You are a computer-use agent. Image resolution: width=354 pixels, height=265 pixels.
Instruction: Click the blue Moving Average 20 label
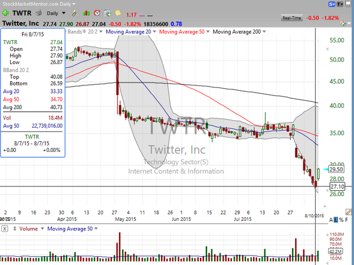pyautogui.click(x=129, y=32)
